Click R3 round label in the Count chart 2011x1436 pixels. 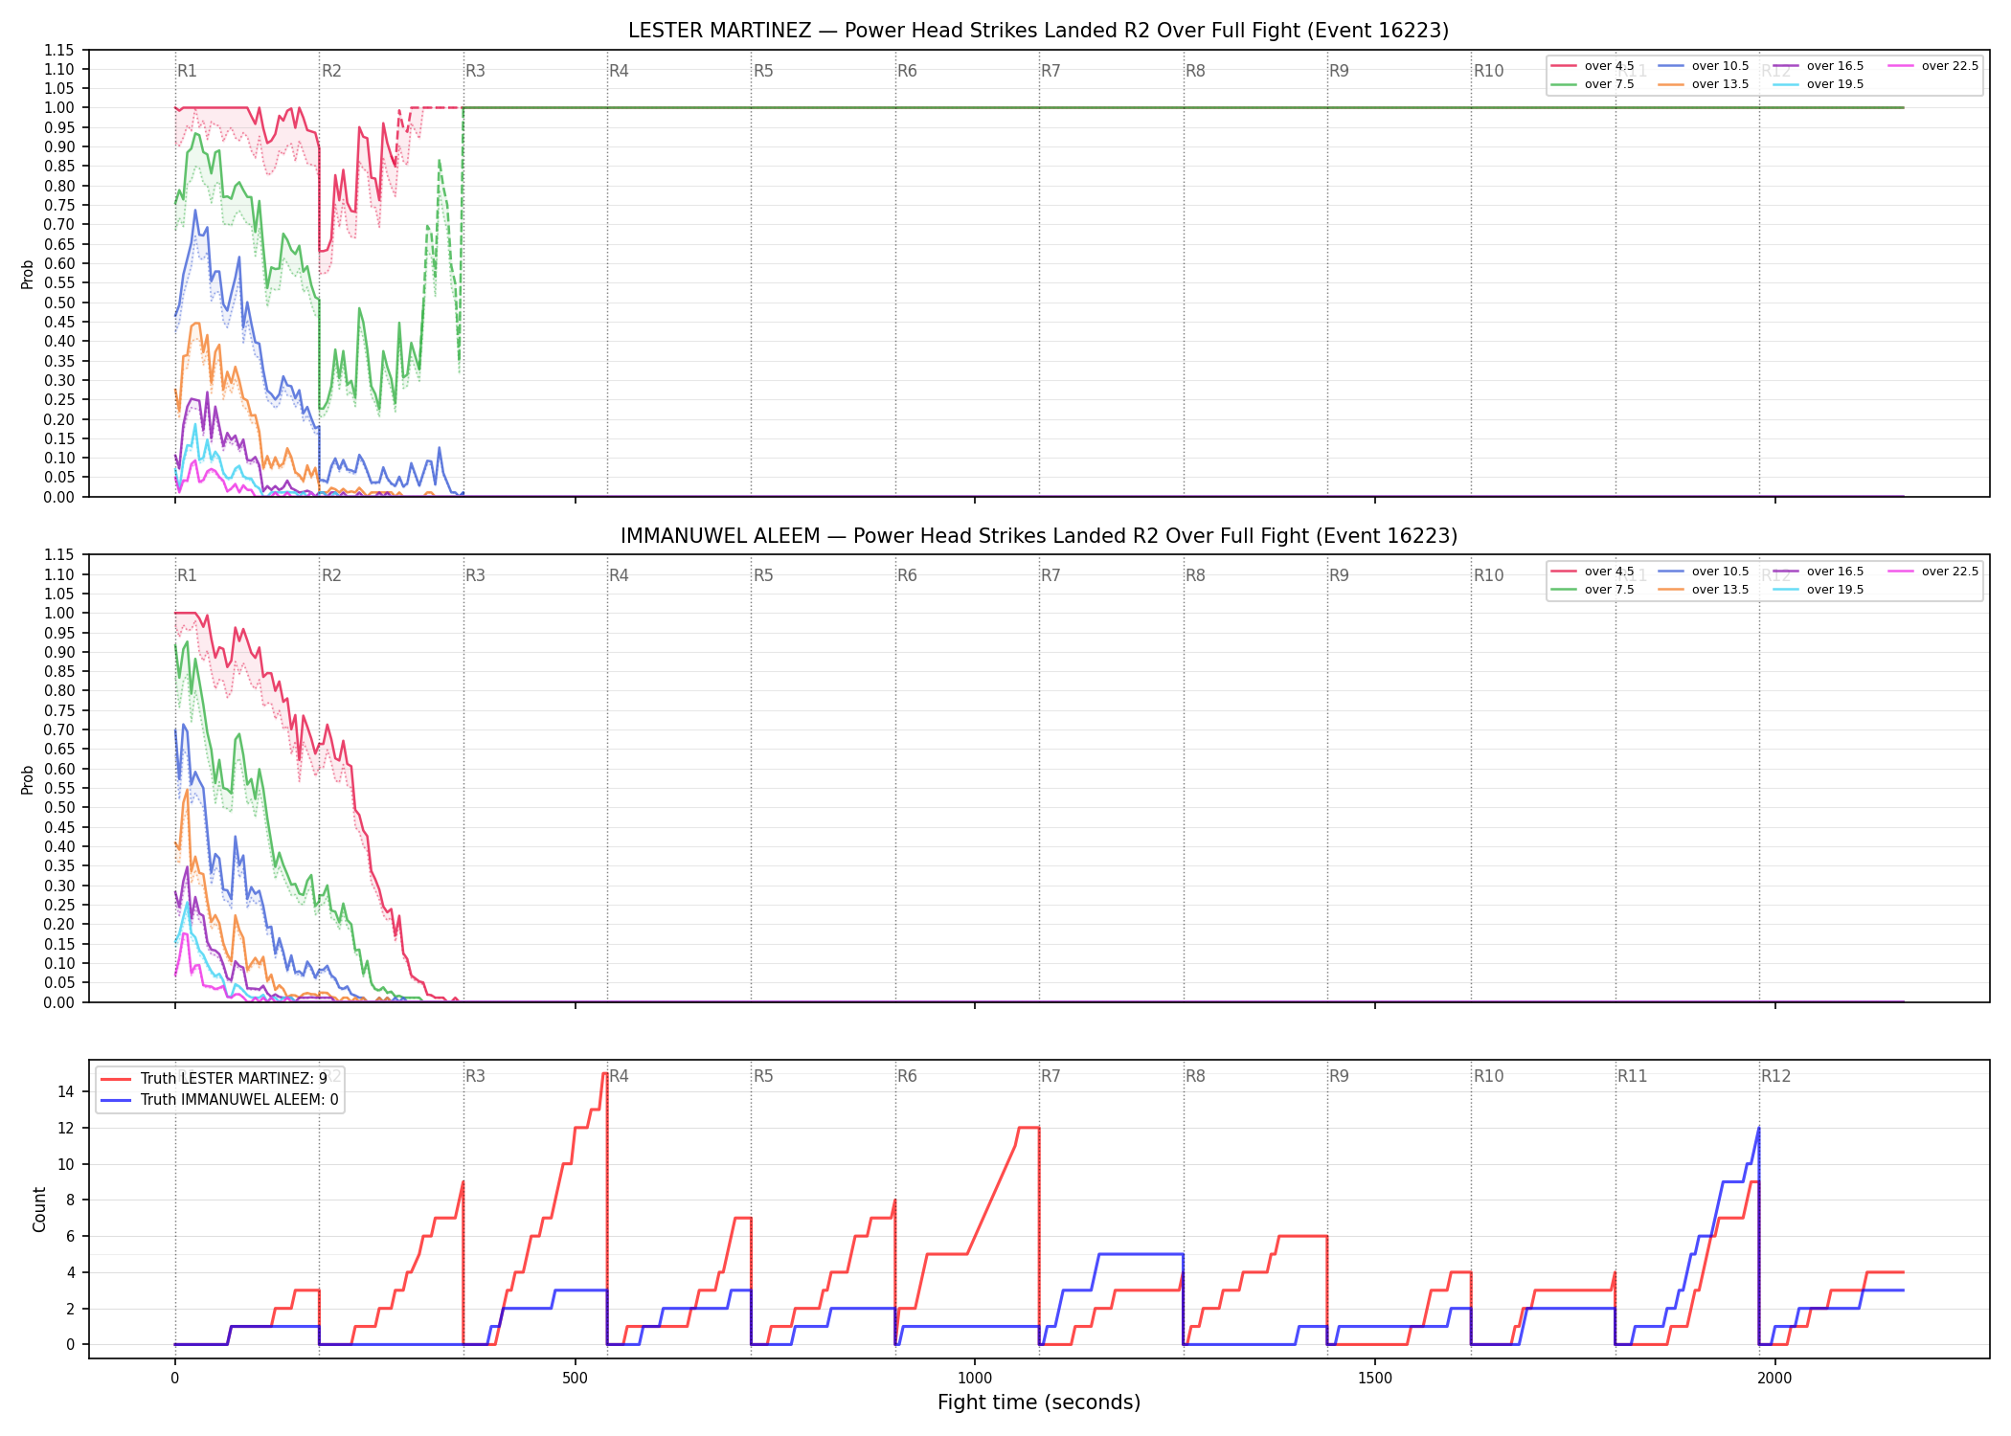[475, 1076]
